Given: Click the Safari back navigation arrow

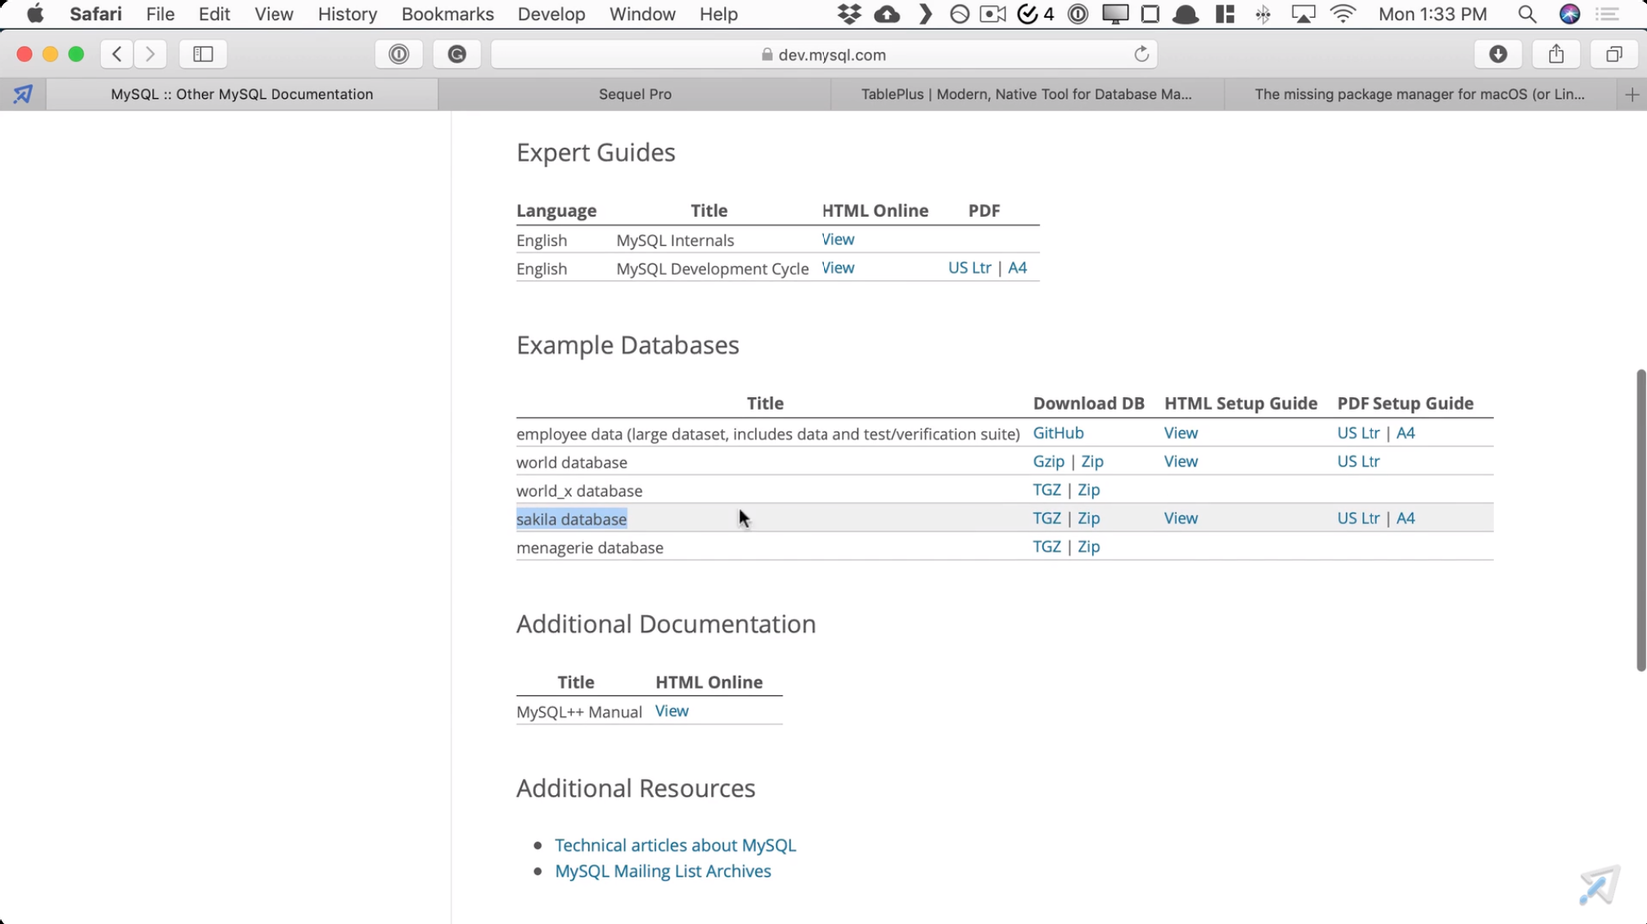Looking at the screenshot, I should (x=117, y=54).
